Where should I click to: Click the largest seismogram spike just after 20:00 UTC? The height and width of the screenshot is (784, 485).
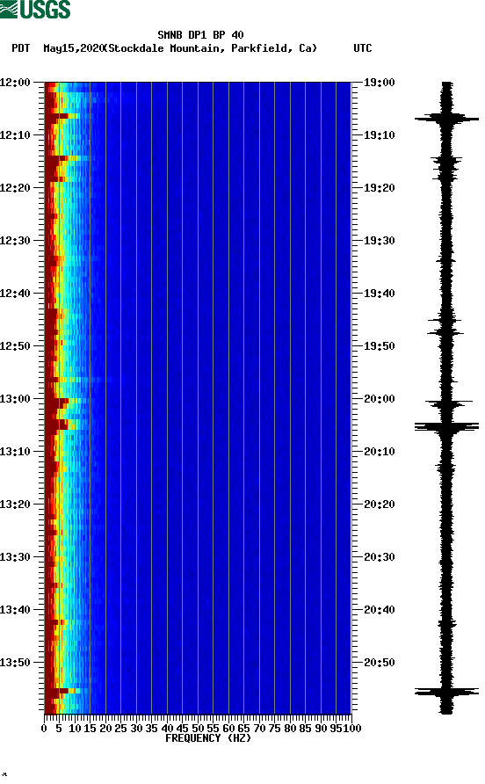(446, 426)
